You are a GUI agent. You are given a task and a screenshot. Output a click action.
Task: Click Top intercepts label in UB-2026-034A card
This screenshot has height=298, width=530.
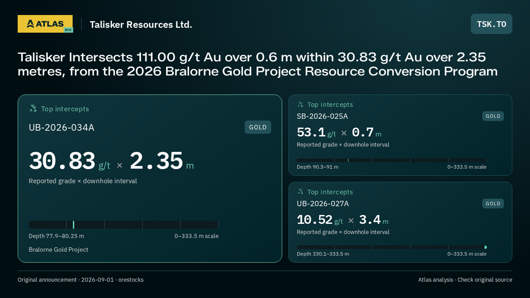tap(65, 109)
